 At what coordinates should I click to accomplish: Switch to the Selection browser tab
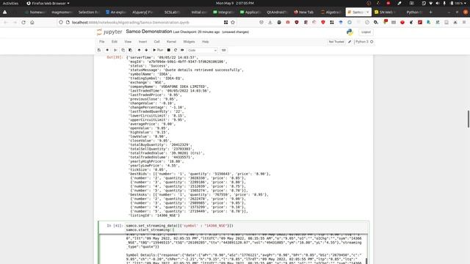tap(89, 12)
